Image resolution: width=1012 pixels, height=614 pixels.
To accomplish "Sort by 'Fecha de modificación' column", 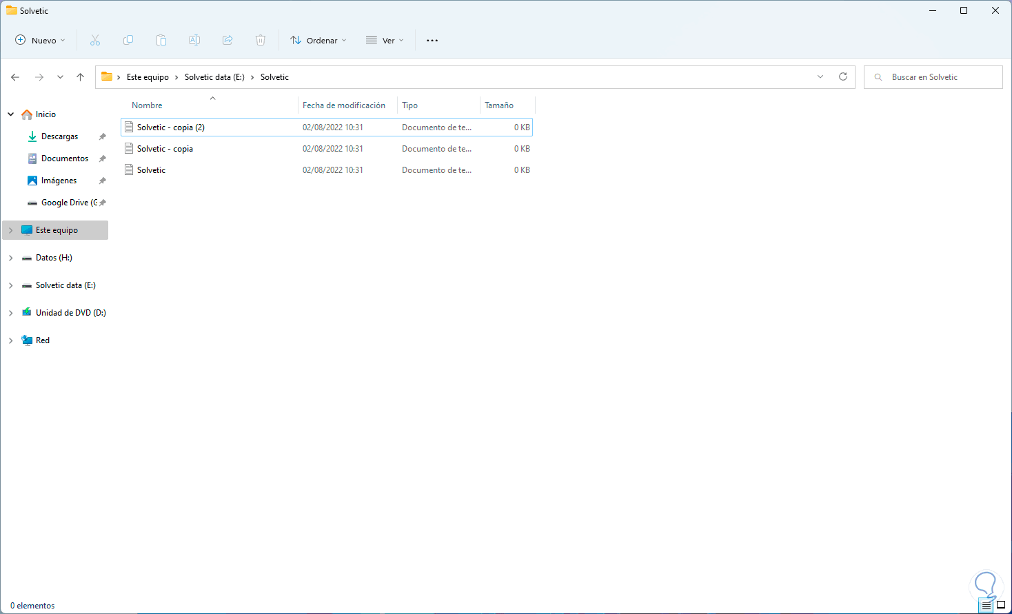I will pyautogui.click(x=344, y=105).
